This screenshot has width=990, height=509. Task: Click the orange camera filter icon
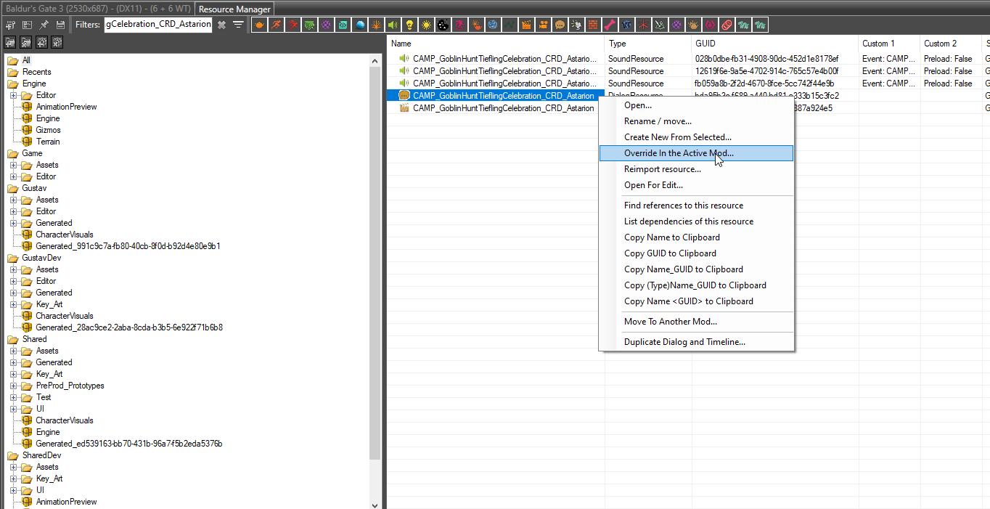[x=543, y=25]
